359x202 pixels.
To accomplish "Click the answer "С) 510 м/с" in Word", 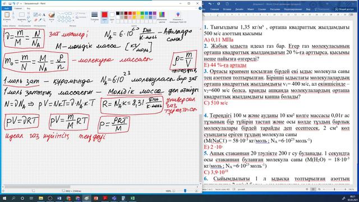I will point(215,103).
